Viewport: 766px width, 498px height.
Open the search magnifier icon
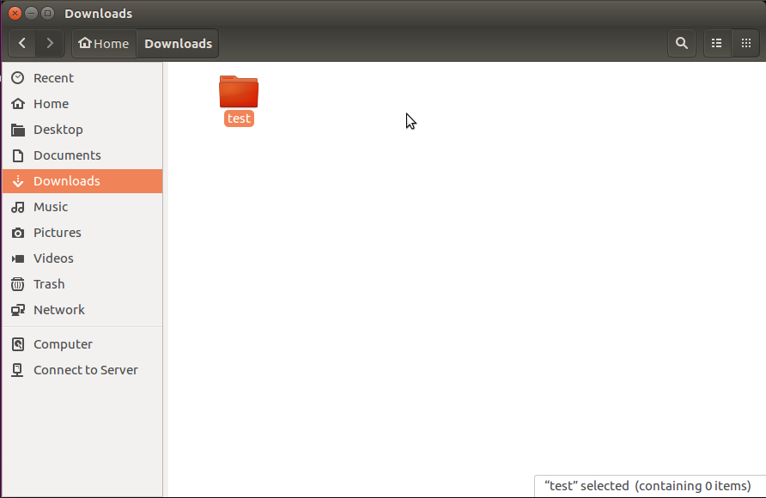click(x=682, y=44)
